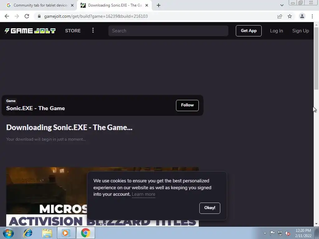Image resolution: width=319 pixels, height=239 pixels.
Task: Open the taskbar clock and date
Action: [303, 233]
